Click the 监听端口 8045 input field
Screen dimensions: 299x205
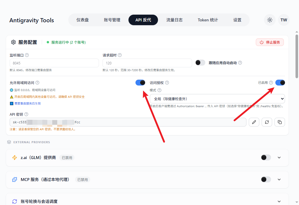pyautogui.click(x=54, y=63)
